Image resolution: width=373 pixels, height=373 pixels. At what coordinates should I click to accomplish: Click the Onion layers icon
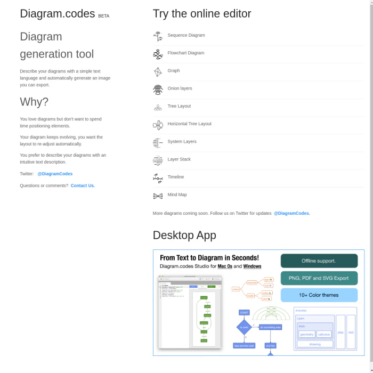(158, 90)
